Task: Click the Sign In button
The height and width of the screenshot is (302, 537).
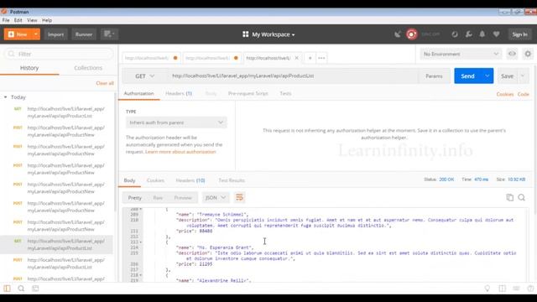Action: pos(519,34)
